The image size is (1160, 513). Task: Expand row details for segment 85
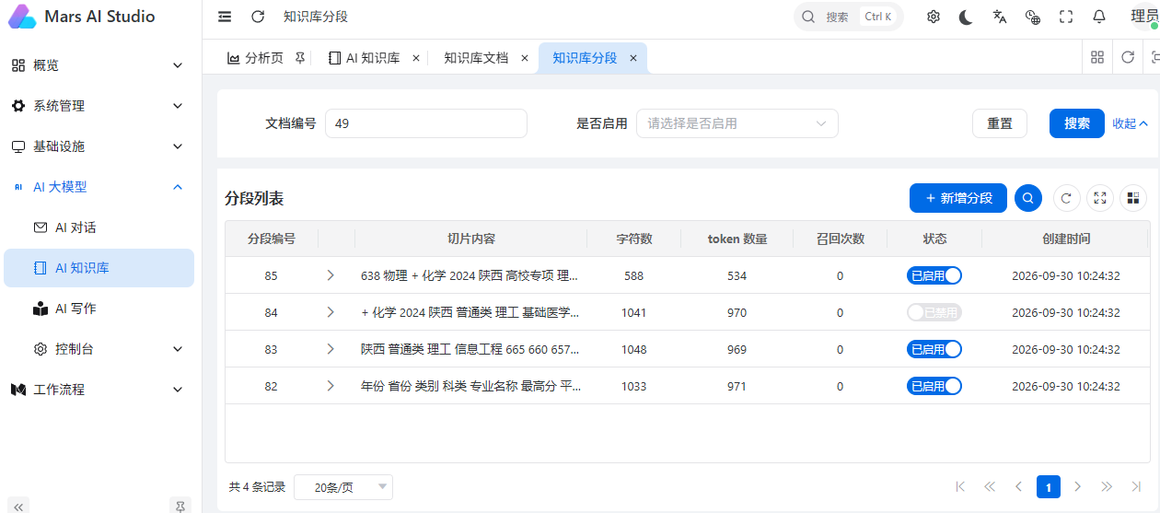point(331,275)
